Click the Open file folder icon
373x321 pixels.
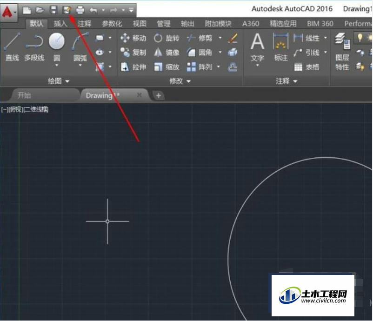pyautogui.click(x=40, y=10)
